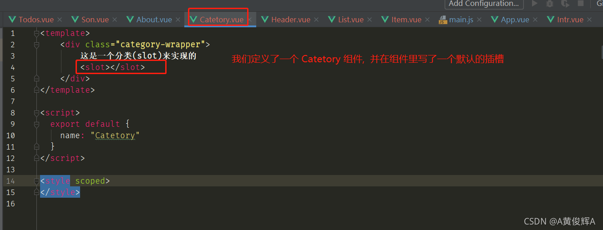Click the Stop square icon
The height and width of the screenshot is (230, 603).
581,3
